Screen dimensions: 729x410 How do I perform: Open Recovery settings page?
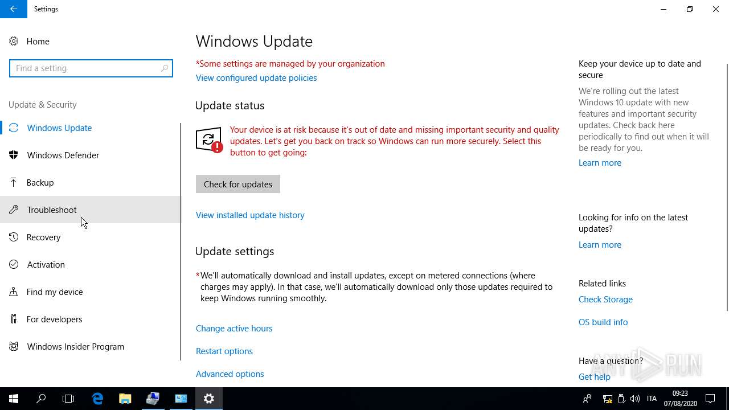[x=91, y=237]
